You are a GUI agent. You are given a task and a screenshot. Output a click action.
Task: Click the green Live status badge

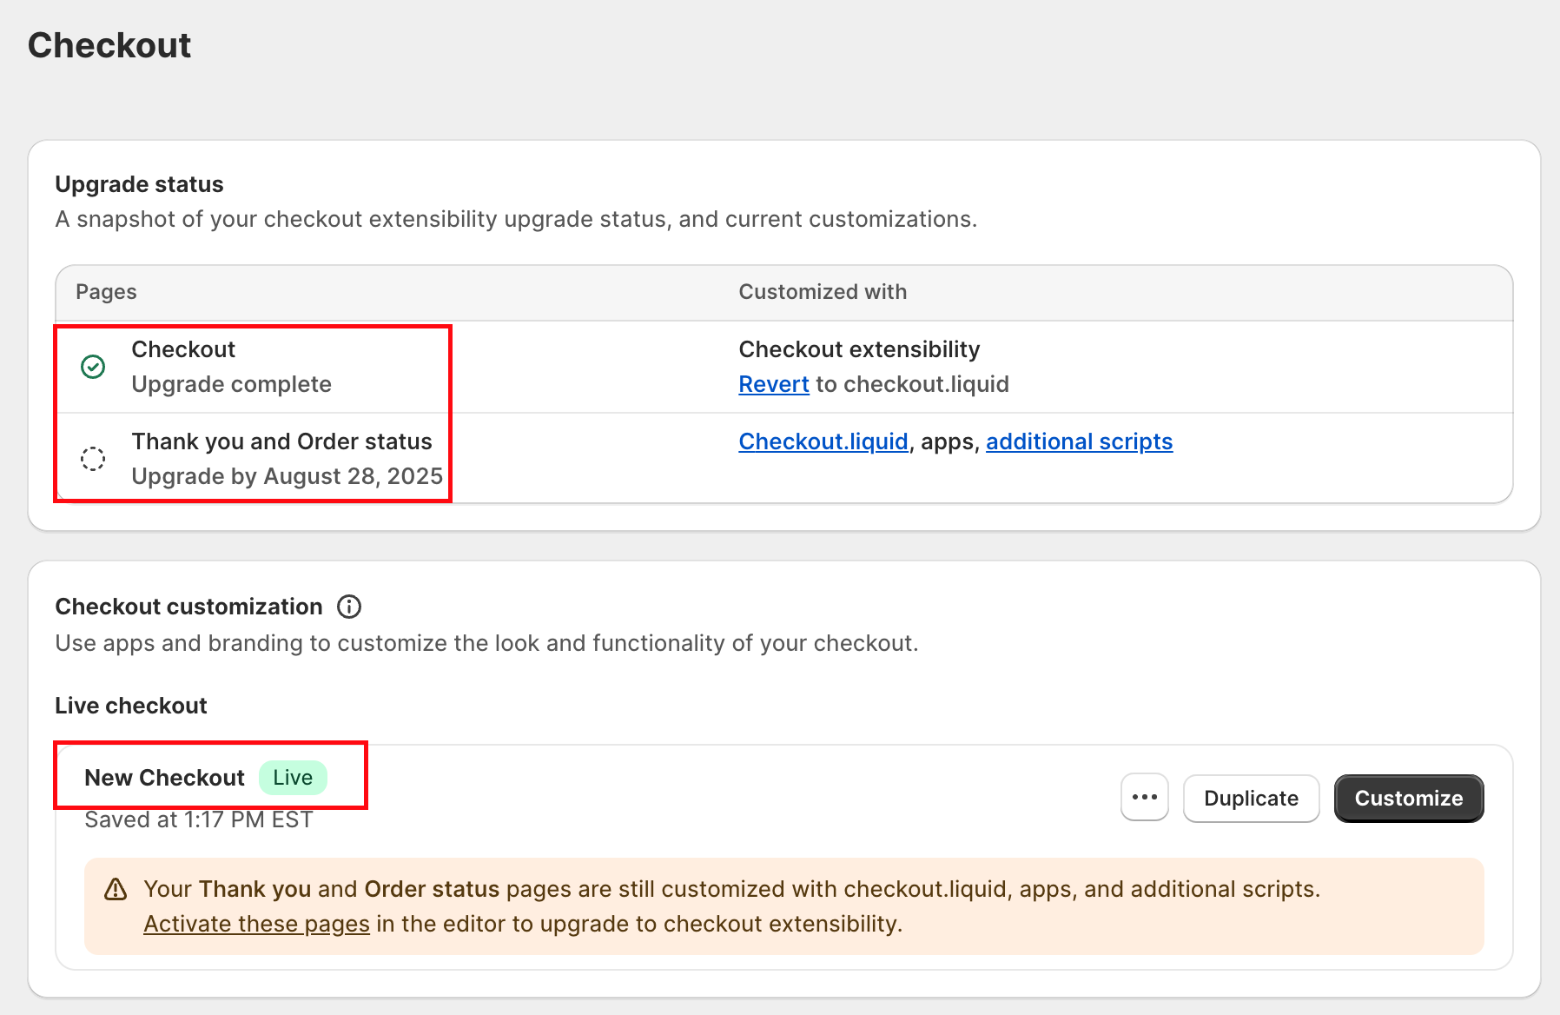tap(293, 778)
